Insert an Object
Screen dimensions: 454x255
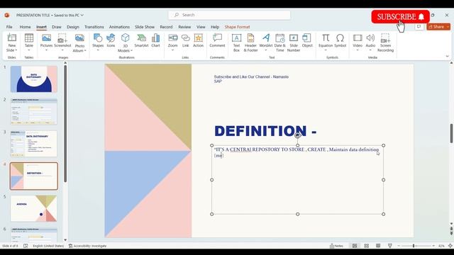tap(307, 40)
